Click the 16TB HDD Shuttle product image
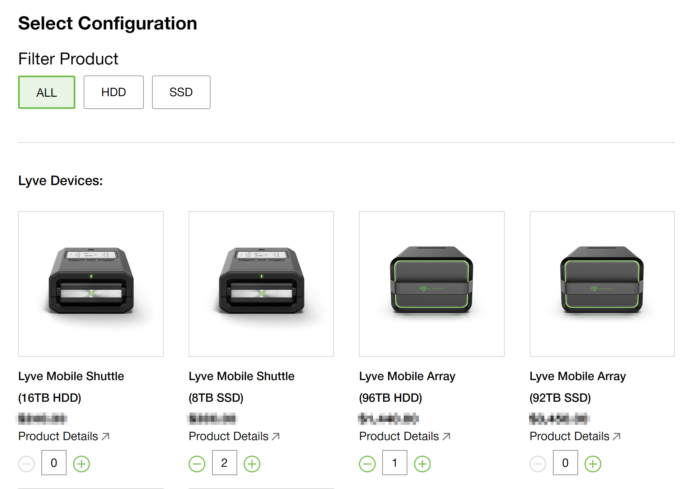The height and width of the screenshot is (489, 687). 91,284
